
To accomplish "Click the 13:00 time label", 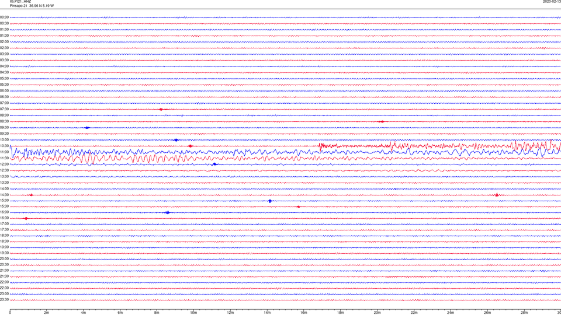I will (x=4, y=176).
